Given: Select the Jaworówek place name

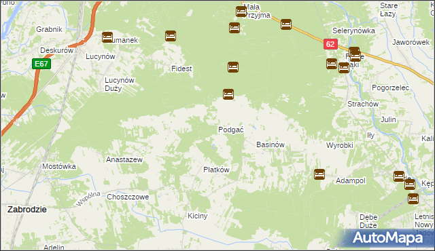Looking at the screenshot, I should pos(411,42).
